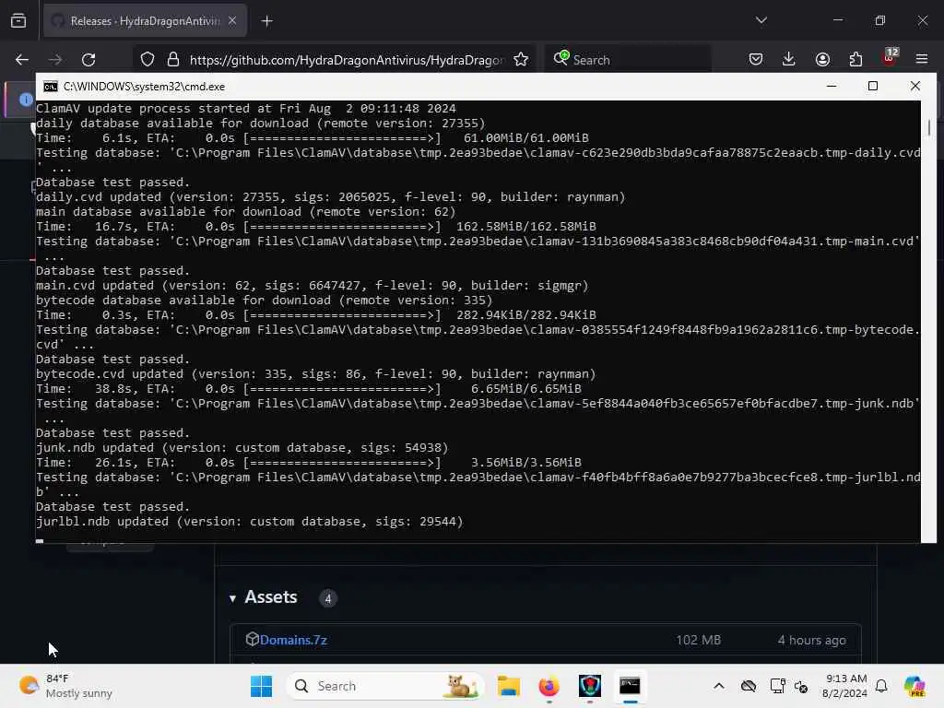Image resolution: width=944 pixels, height=708 pixels.
Task: Open the Firefox downloads panel
Action: click(x=789, y=59)
